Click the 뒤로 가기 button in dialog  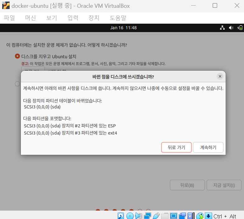tap(176, 147)
